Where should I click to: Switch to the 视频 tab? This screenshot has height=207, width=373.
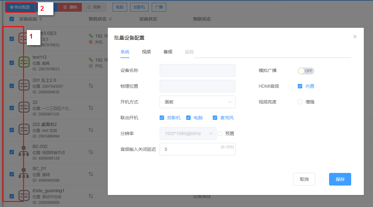pyautogui.click(x=146, y=52)
